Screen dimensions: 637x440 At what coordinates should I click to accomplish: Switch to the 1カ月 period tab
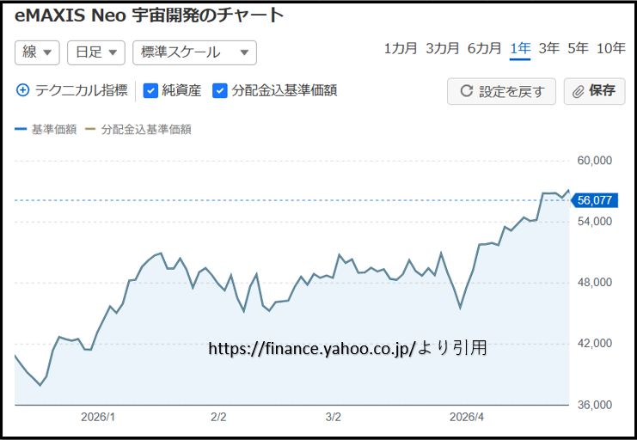pyautogui.click(x=401, y=48)
